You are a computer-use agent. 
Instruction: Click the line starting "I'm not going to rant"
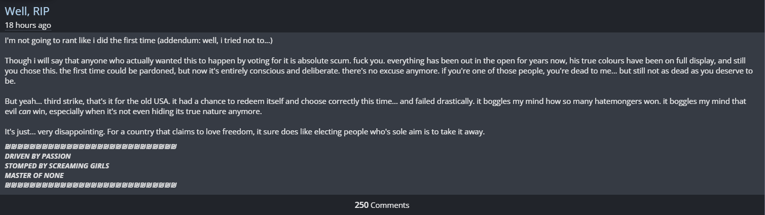point(76,40)
